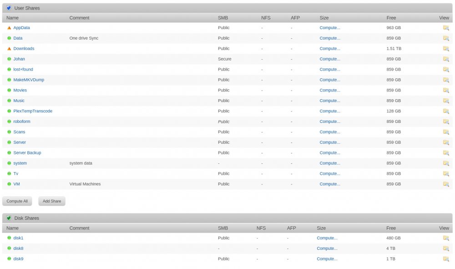
Task: Click the 'Virtual Machines' comment text
Action: tap(85, 184)
